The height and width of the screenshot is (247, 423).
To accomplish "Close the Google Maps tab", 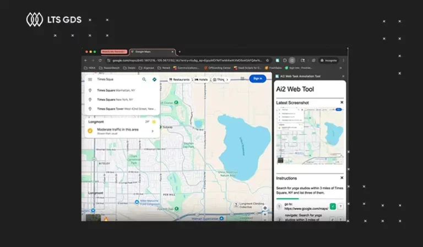I will point(172,52).
